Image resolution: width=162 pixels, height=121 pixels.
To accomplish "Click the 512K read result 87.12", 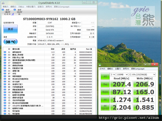I will click(121, 92).
